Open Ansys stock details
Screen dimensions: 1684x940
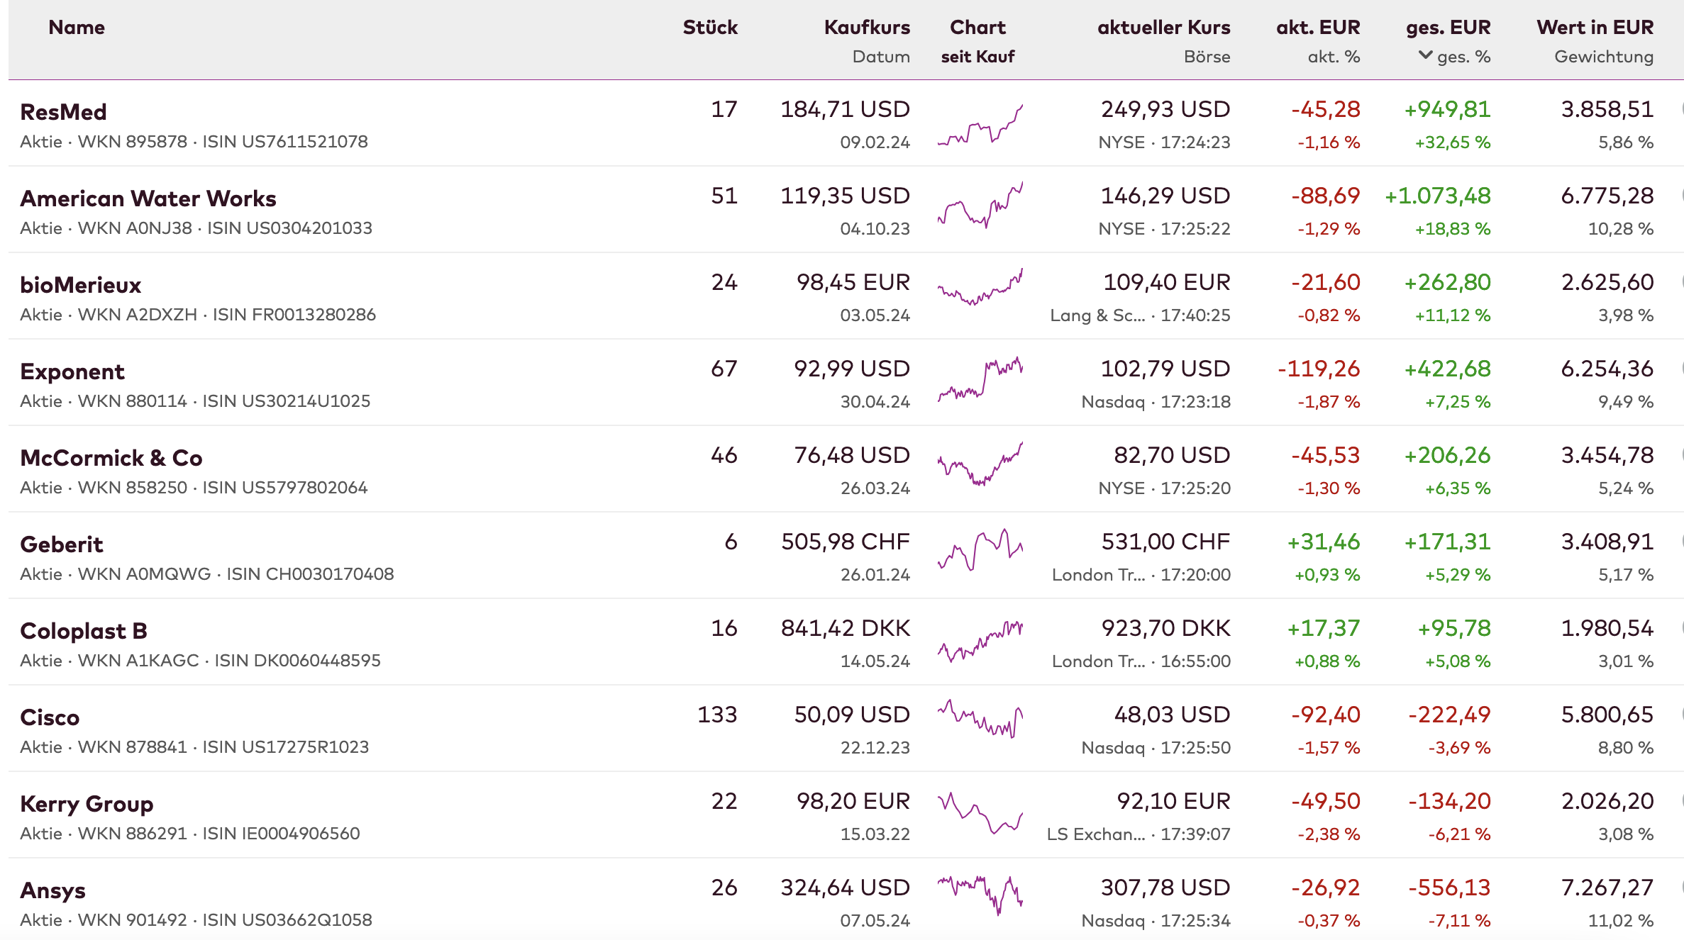click(52, 890)
